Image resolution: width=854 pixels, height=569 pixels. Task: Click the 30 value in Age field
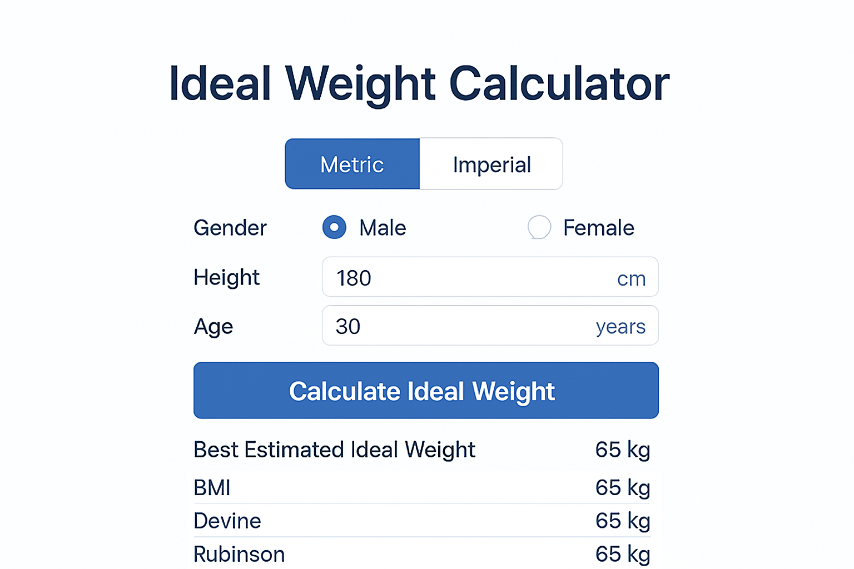[348, 326]
